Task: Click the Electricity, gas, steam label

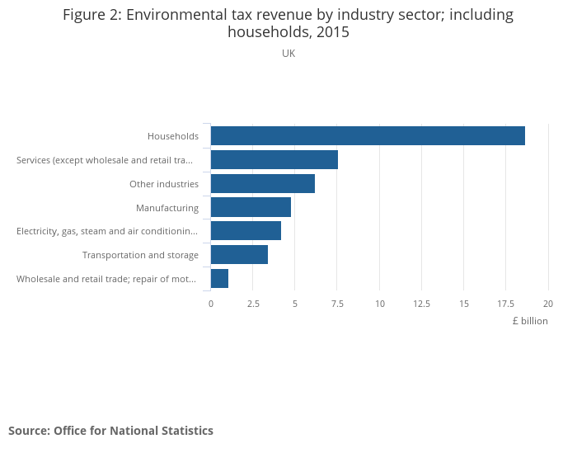Action: pyautogui.click(x=107, y=231)
